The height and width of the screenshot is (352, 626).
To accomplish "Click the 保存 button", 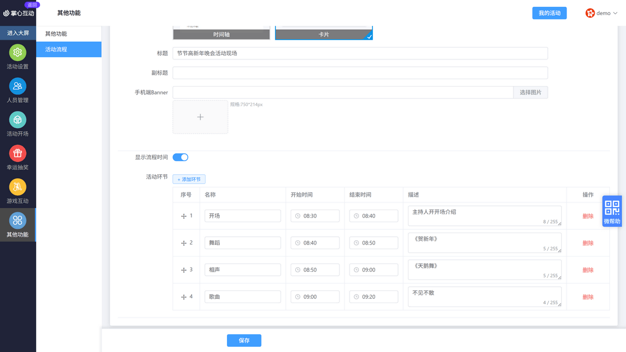I will pyautogui.click(x=244, y=341).
